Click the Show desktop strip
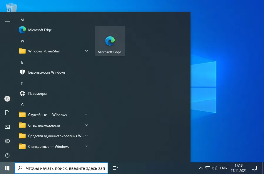The width and height of the screenshot is (264, 174). [x=263, y=168]
